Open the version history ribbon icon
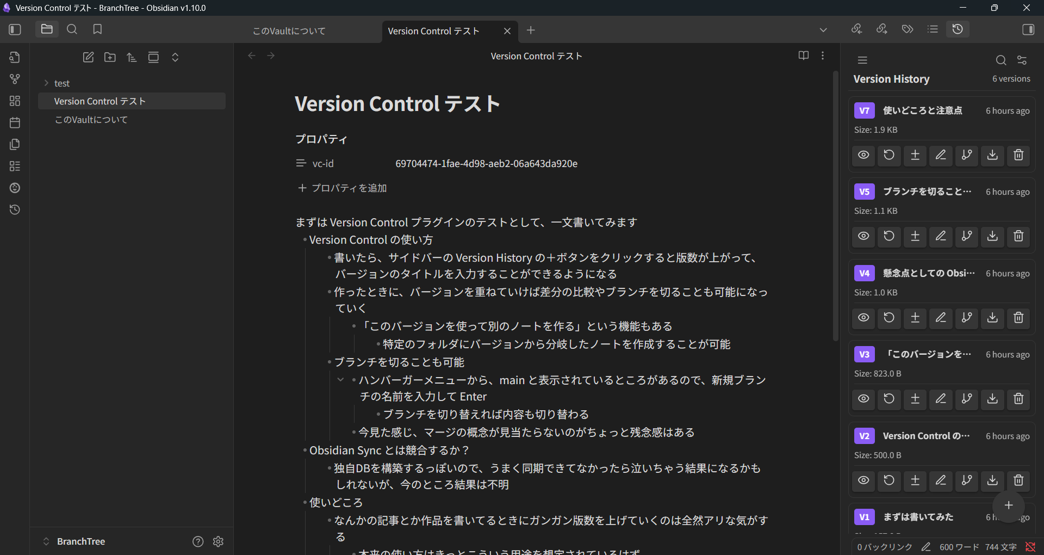 click(x=15, y=209)
